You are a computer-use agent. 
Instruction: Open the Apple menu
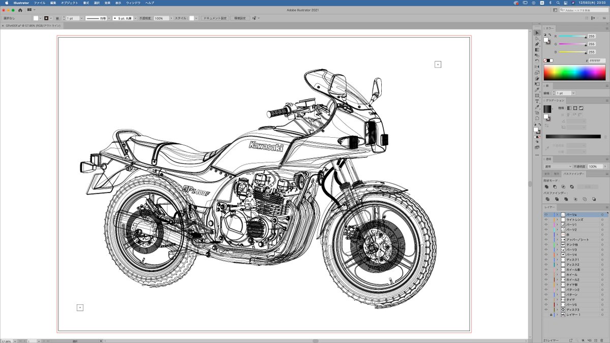tap(7, 3)
